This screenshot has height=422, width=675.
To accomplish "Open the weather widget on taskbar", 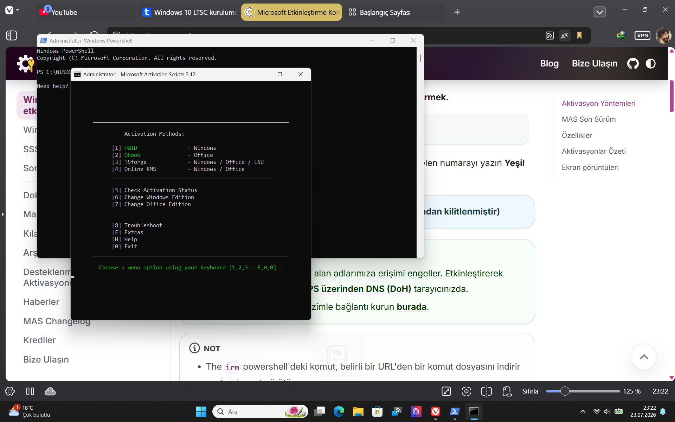I will click(x=30, y=411).
